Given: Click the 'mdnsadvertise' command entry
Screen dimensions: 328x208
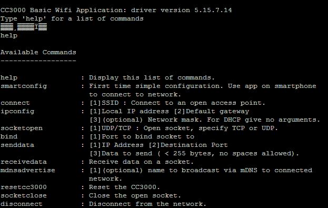Looking at the screenshot, I should pos(28,170).
